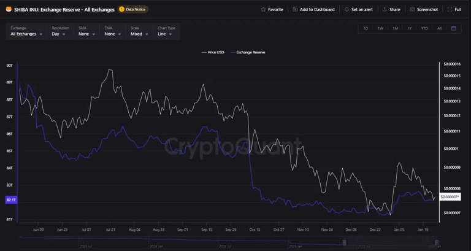Click the Add to Dashboard button
Image resolution: width=471 pixels, height=251 pixels.
coord(313,10)
